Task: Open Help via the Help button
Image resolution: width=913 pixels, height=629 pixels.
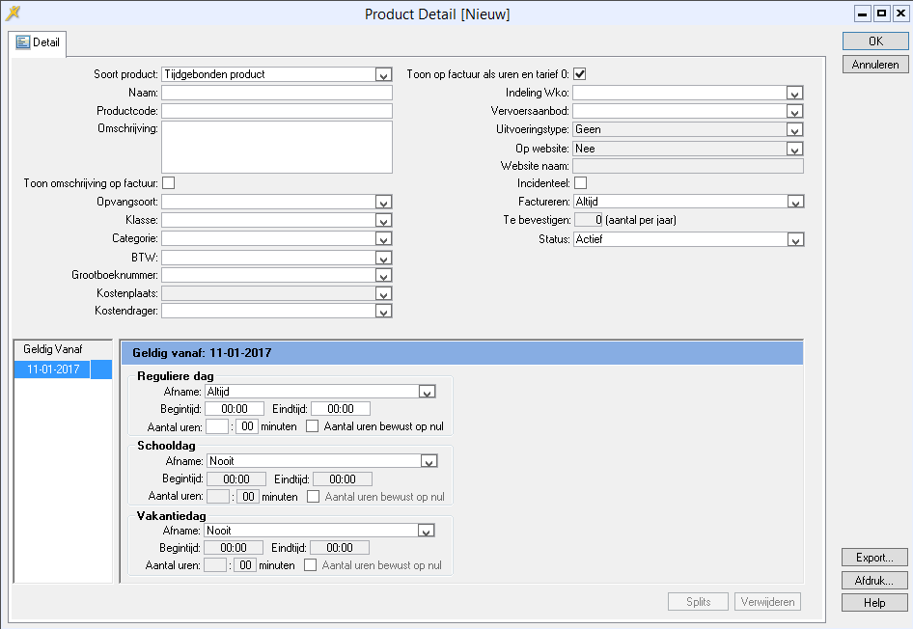Action: [x=875, y=603]
